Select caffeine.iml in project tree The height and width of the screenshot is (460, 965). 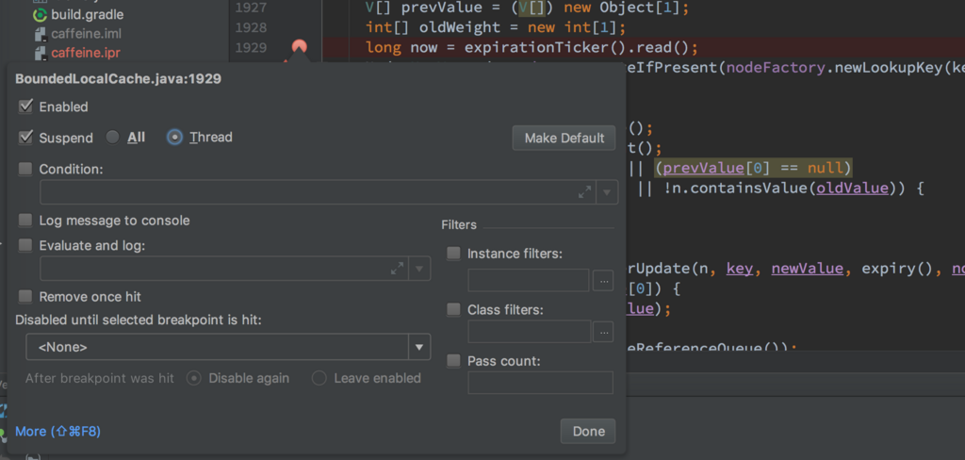pos(86,33)
